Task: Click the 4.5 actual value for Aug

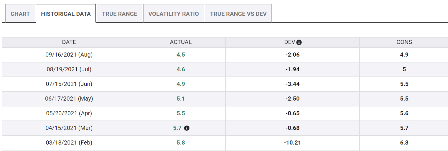Action: (x=181, y=55)
